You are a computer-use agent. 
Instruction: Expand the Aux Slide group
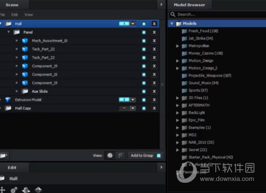[17, 91]
